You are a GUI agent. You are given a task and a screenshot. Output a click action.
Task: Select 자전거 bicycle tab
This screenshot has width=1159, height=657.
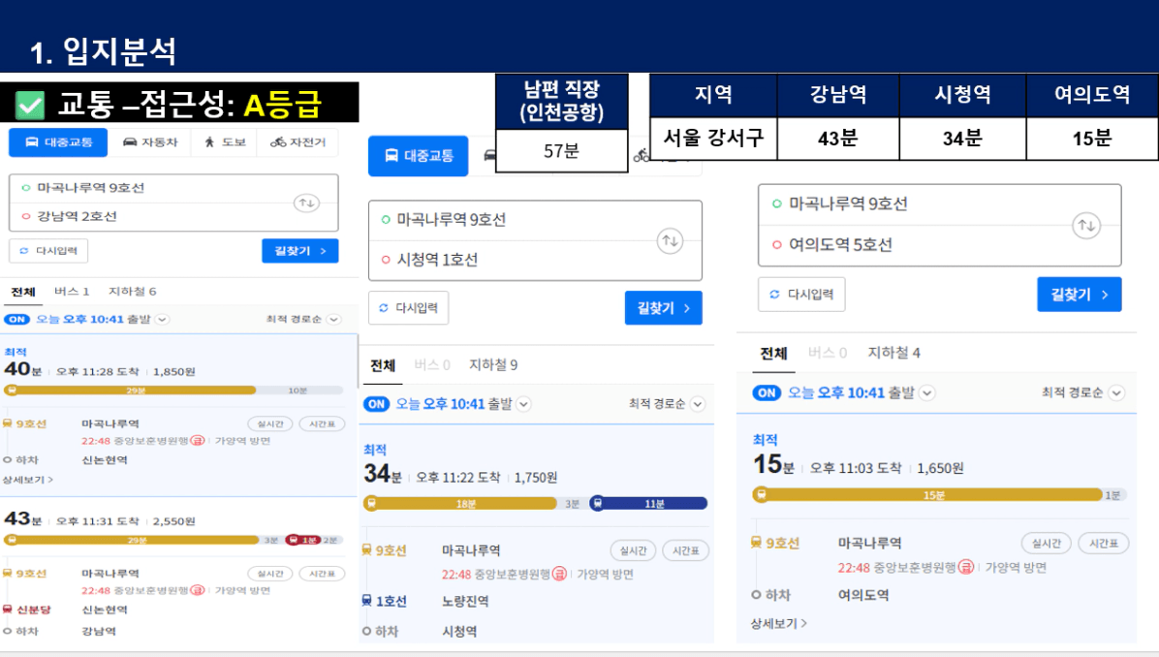click(x=298, y=141)
